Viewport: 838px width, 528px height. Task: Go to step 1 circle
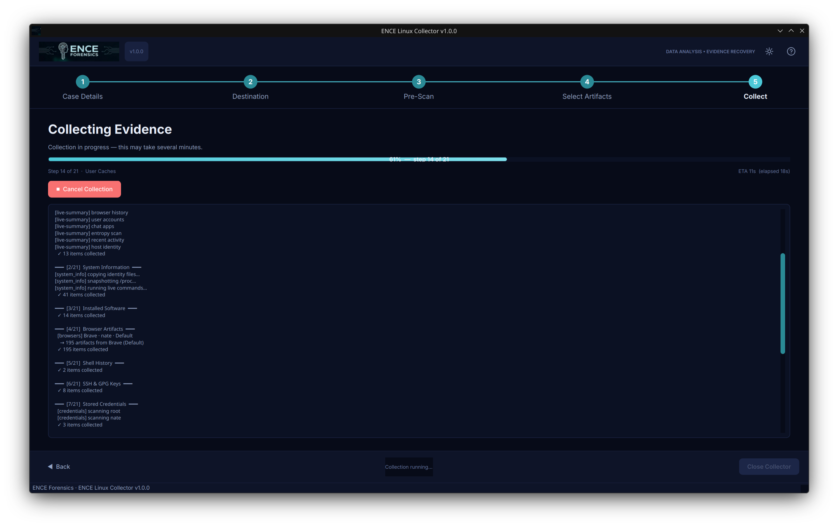click(82, 82)
